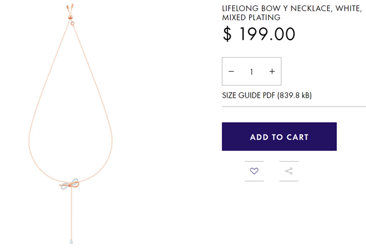The height and width of the screenshot is (252, 366).
Task: Click the crystal drop at chain bottom
Action: coord(71,240)
